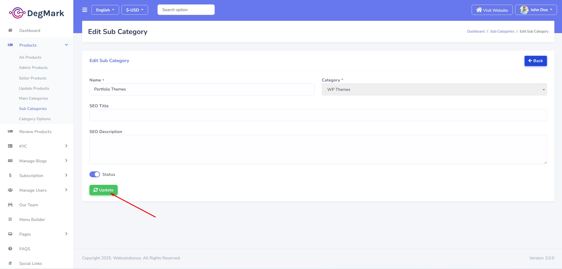Click the green Update button

click(104, 190)
